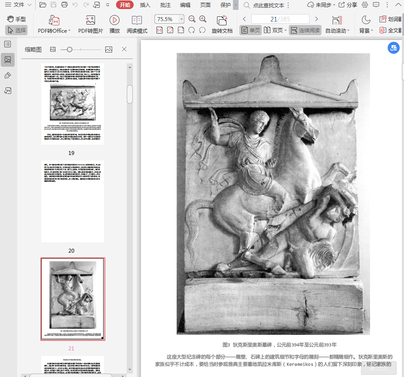This screenshot has width=404, height=377.
Task: Click the thumbnail size slider handle
Action: [x=70, y=49]
